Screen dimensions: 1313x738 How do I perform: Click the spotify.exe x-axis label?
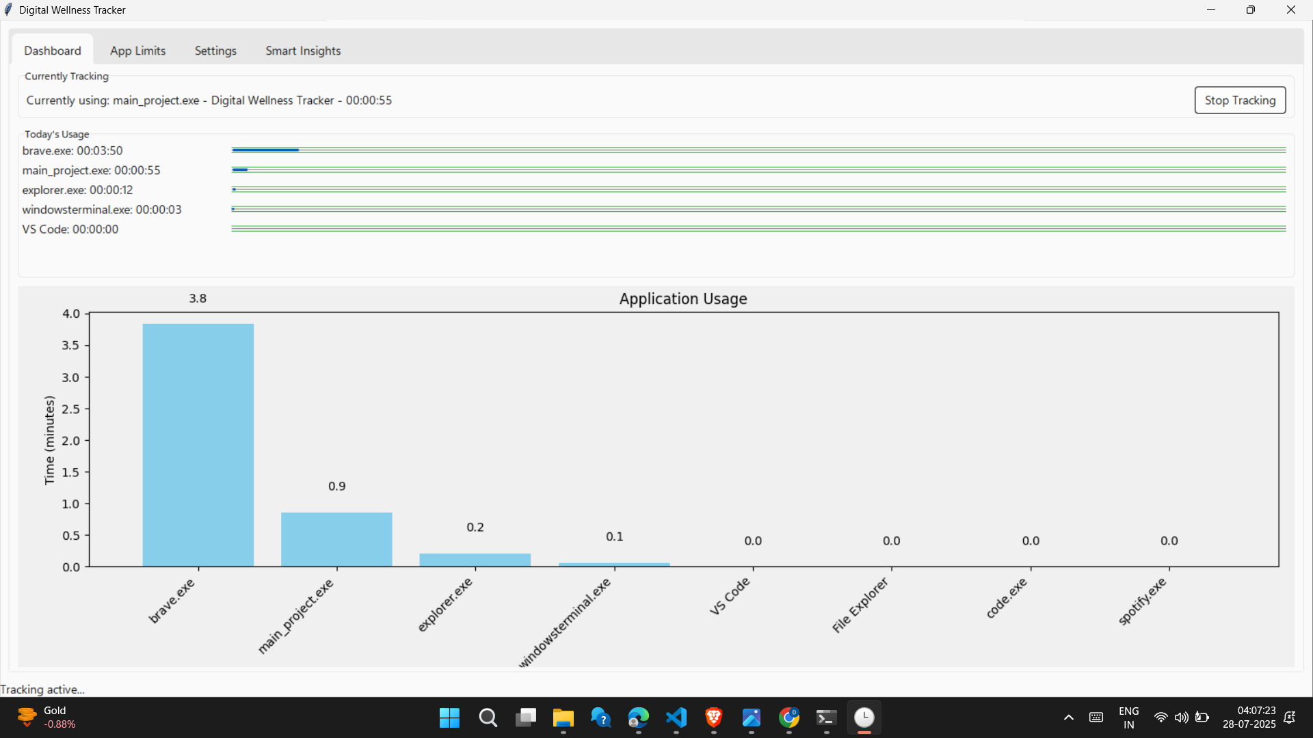coord(1142,601)
